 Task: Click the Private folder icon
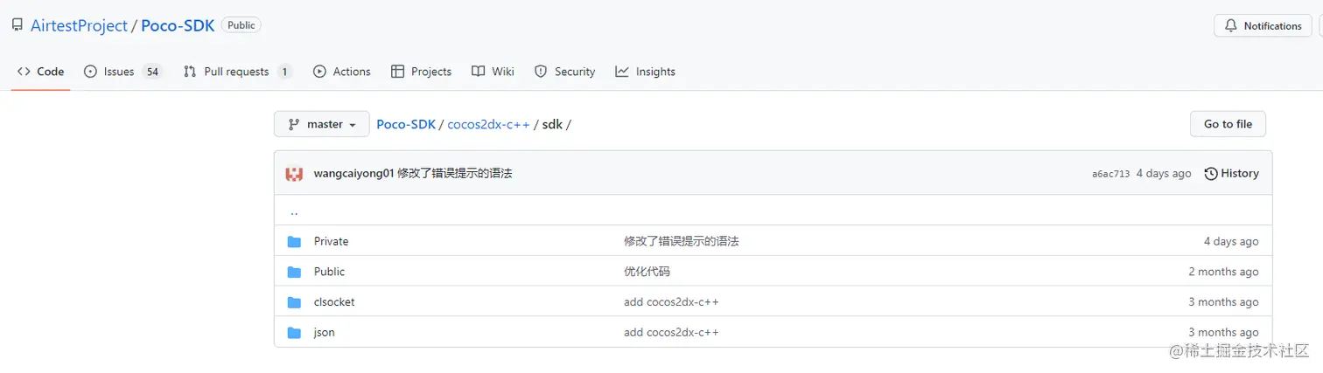[x=294, y=241]
